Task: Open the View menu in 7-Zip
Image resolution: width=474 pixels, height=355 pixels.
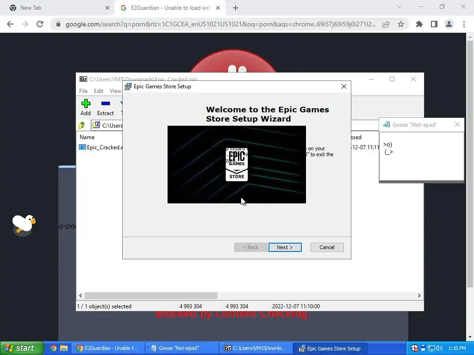Action: coord(115,91)
